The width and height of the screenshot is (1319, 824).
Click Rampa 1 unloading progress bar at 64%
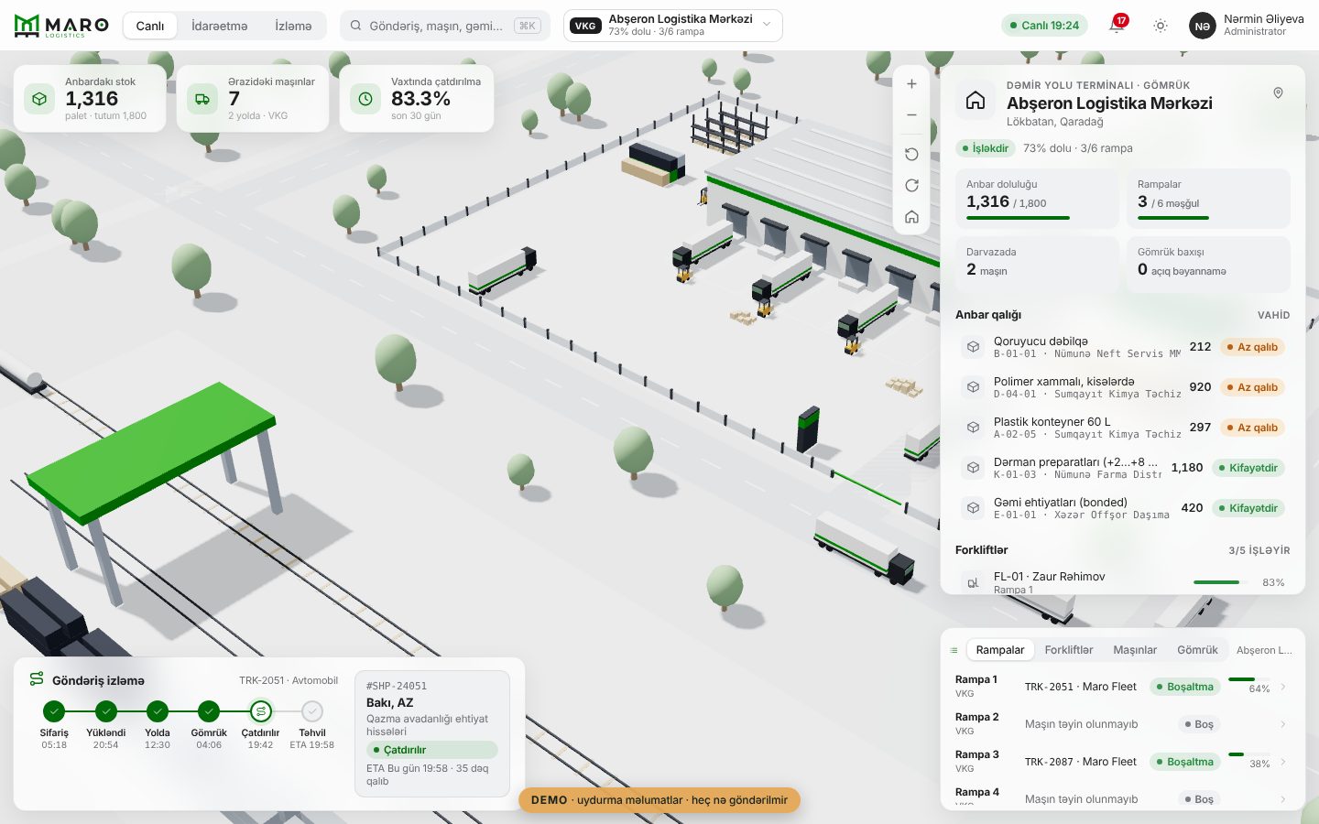(x=1248, y=679)
